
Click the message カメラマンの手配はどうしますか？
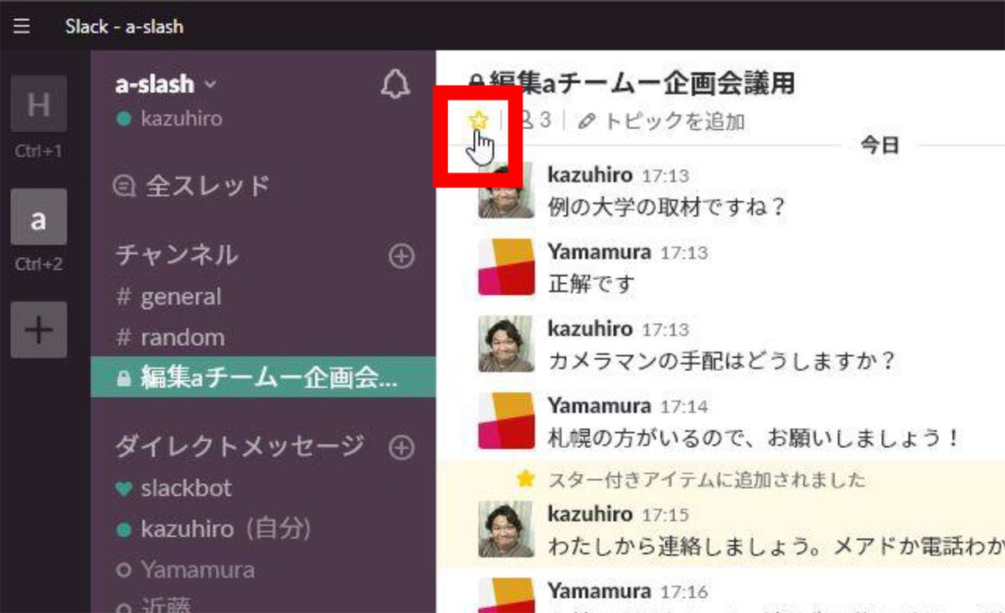[x=722, y=360]
